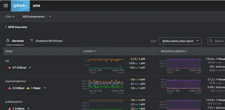
Task: Click the 66ms p99 value for paymentservice
Action: pyautogui.click(x=134, y=79)
